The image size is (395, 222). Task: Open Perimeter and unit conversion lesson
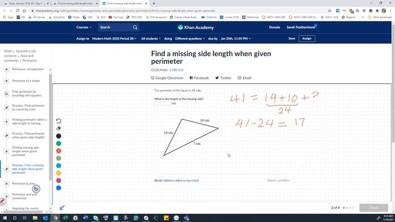pyautogui.click(x=25, y=196)
